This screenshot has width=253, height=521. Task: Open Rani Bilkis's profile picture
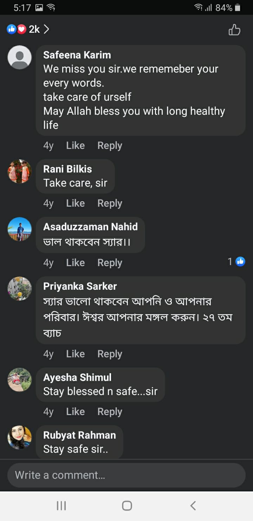20,171
